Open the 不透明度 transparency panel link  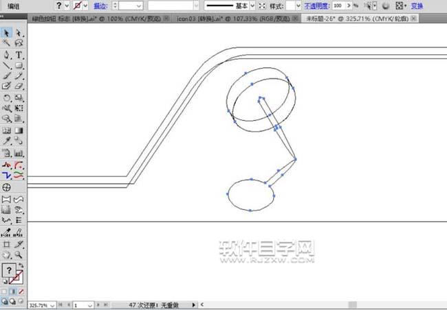tap(317, 5)
